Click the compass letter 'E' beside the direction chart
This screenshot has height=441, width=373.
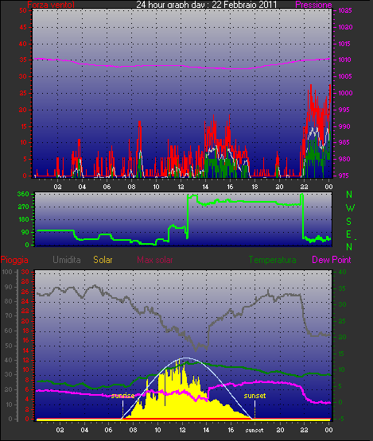coord(349,234)
